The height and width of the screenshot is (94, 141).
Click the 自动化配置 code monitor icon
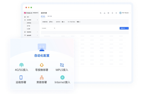pyautogui.click(x=42, y=47)
